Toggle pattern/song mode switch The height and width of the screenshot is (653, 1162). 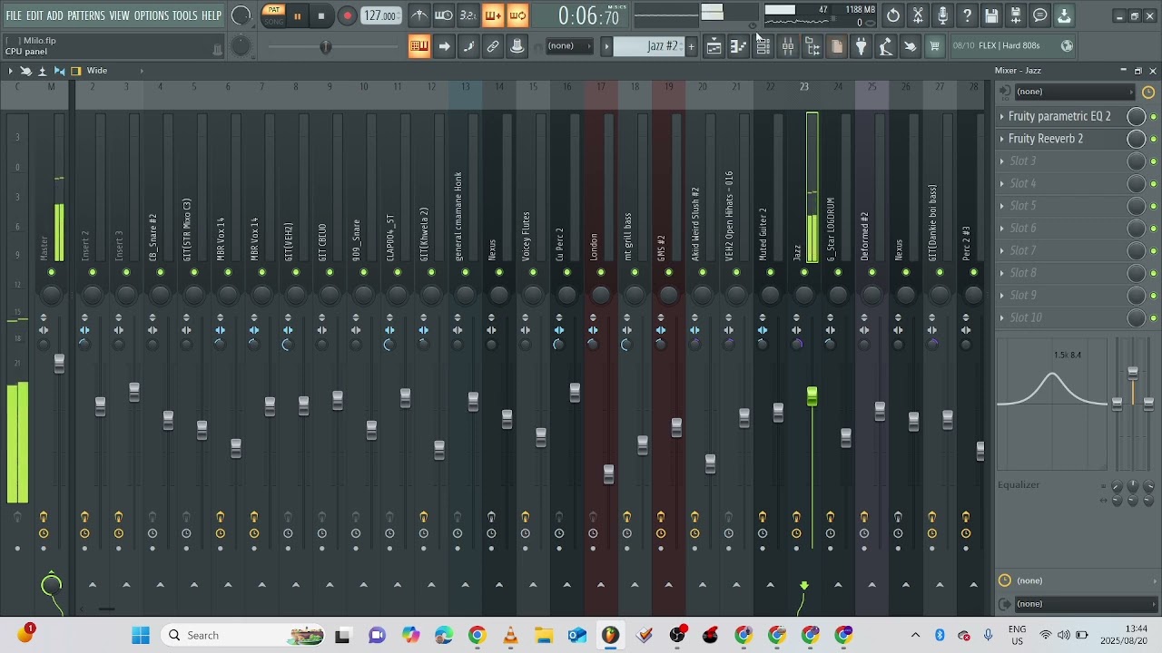pos(273,15)
